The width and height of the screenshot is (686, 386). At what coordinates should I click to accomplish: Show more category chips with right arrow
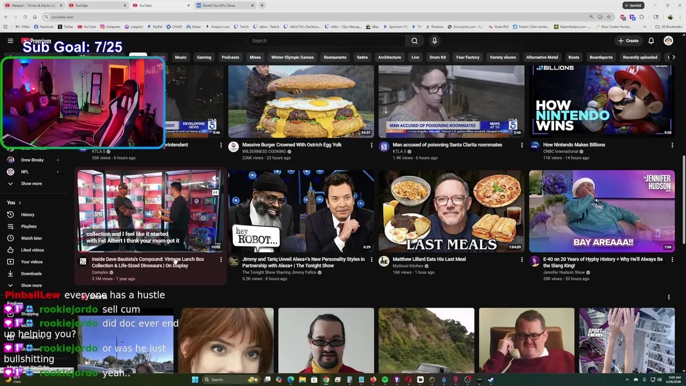[674, 57]
